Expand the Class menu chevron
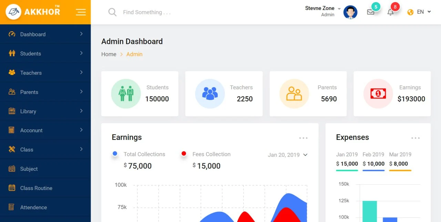The height and width of the screenshot is (222, 441). (81, 149)
